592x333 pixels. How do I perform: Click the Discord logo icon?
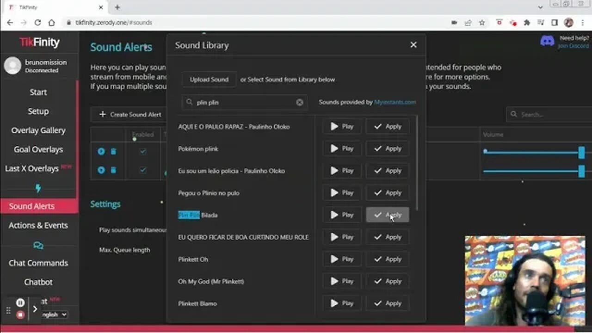[x=547, y=41]
